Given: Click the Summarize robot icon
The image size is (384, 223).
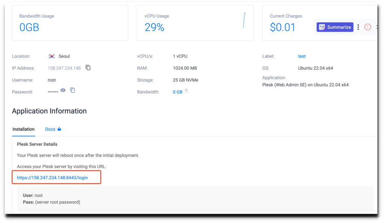Looking at the screenshot, I should click(322, 27).
